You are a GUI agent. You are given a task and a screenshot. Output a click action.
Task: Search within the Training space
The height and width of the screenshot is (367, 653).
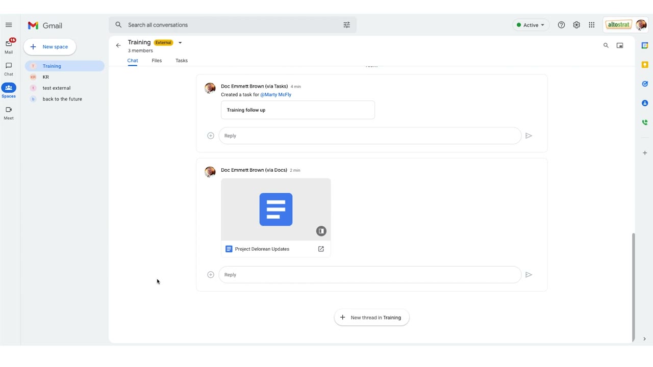pos(606,45)
